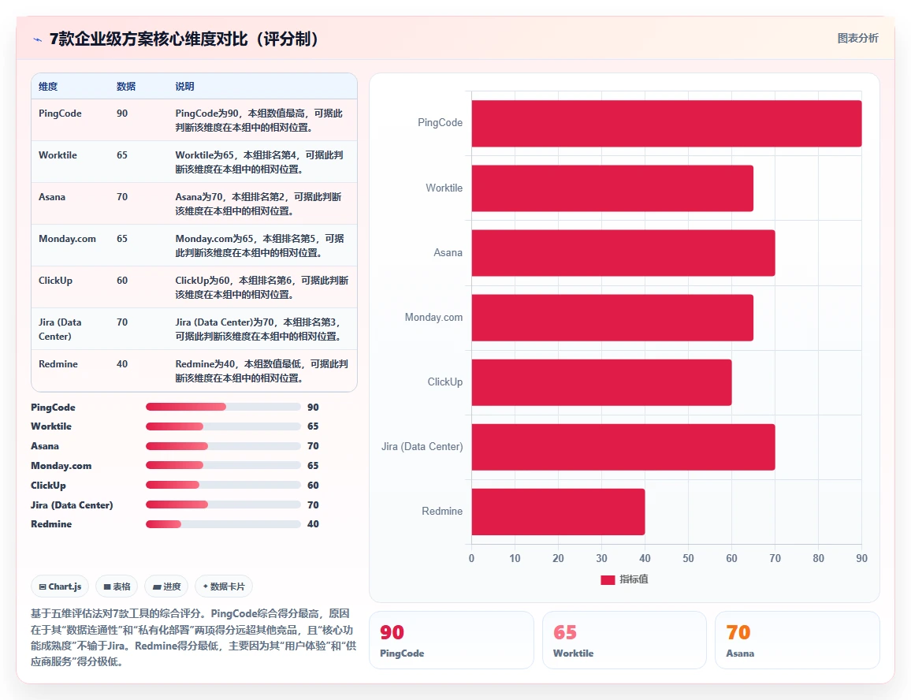Image resolution: width=911 pixels, height=700 pixels.
Task: Click the Asana bar in the chart
Action: pos(623,253)
